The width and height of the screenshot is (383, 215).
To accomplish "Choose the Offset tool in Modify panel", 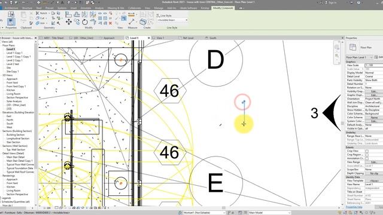I will pos(77,14).
